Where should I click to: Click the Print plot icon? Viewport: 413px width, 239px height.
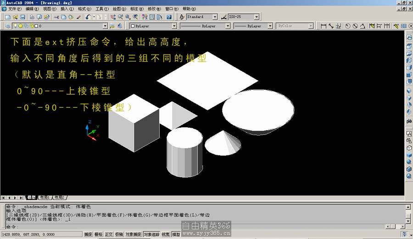33,17
